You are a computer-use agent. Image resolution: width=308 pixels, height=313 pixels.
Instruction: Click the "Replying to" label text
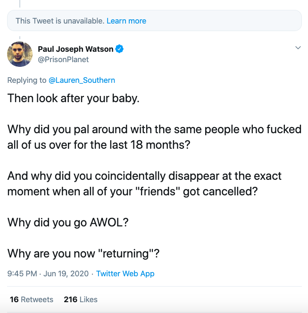tap(27, 80)
